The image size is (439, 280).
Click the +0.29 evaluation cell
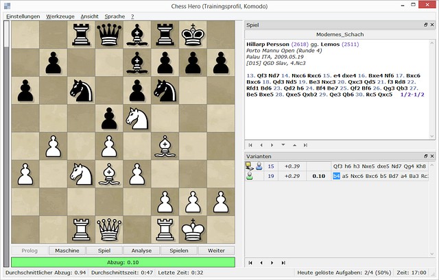point(292,176)
